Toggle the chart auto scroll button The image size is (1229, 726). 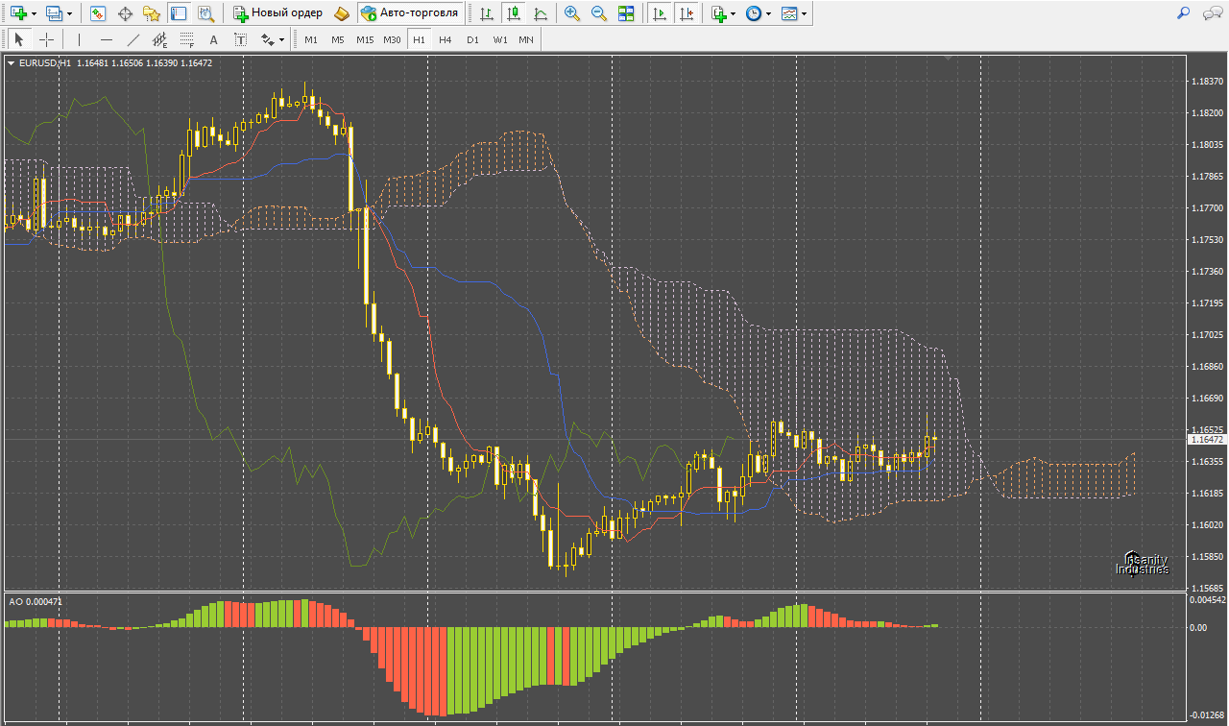coord(659,13)
